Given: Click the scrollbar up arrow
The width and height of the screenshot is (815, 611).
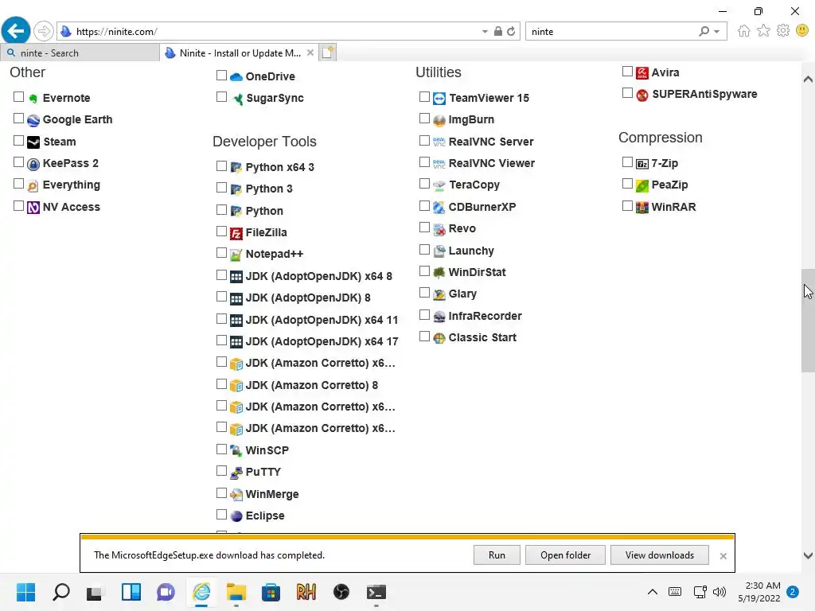Looking at the screenshot, I should pyautogui.click(x=808, y=80).
